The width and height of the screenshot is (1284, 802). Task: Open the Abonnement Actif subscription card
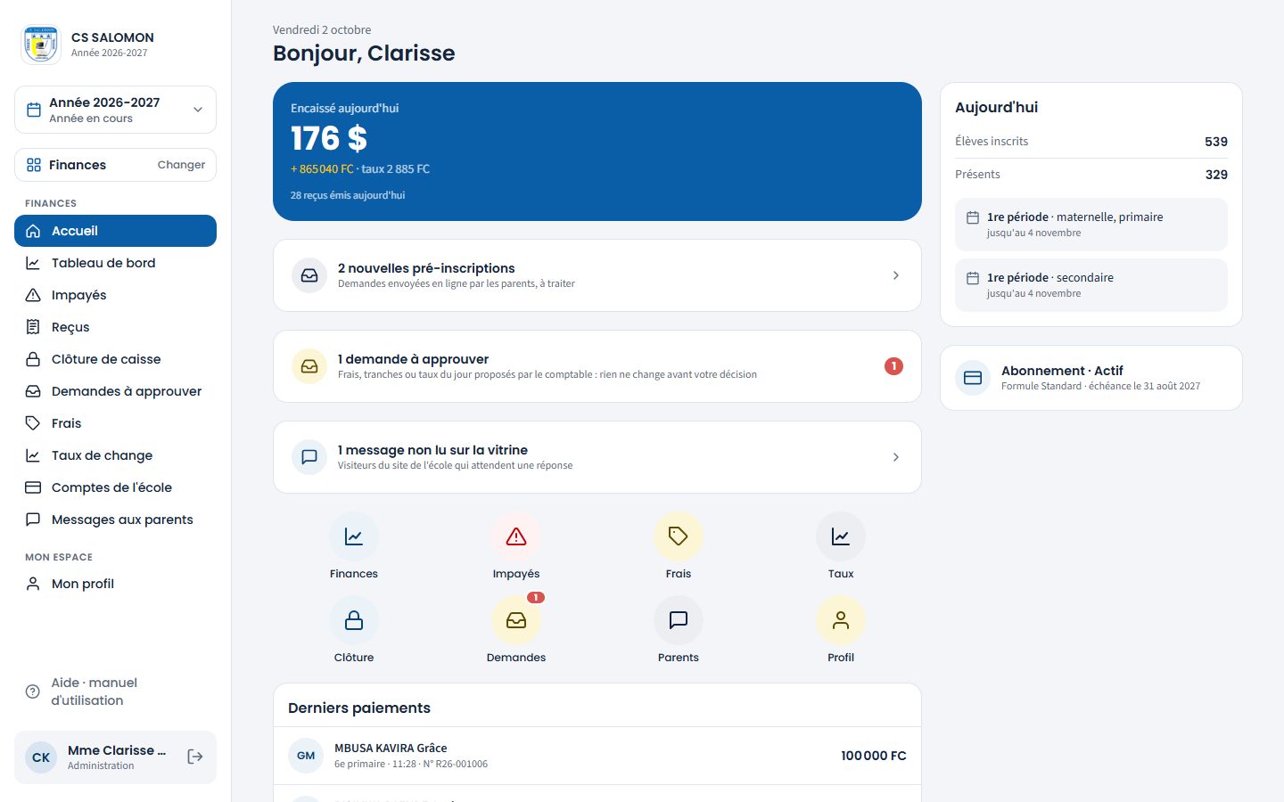coord(1091,378)
